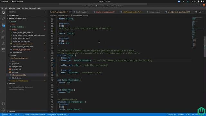The image size is (206, 116).
Task: Click the LF end-of-line indicator
Action: [x=193, y=115]
